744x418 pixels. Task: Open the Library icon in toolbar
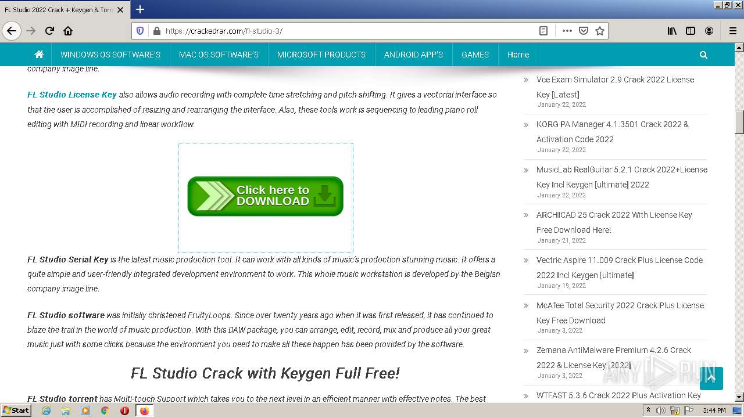672,31
